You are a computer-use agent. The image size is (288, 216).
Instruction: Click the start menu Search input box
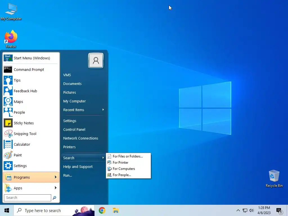pos(28,198)
